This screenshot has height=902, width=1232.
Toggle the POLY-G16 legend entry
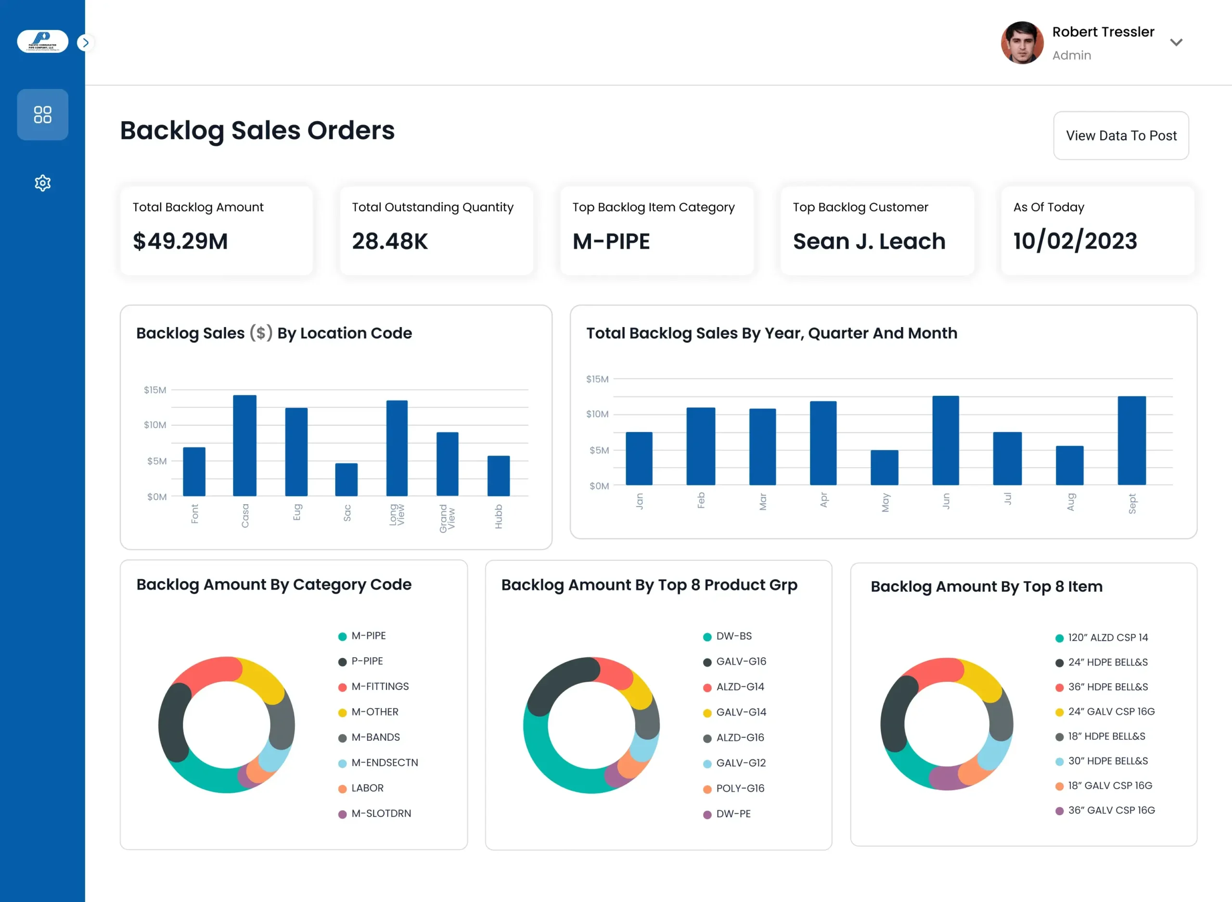(733, 788)
